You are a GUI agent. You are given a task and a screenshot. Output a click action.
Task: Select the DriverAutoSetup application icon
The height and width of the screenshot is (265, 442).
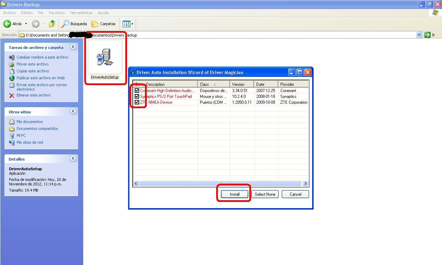[105, 57]
